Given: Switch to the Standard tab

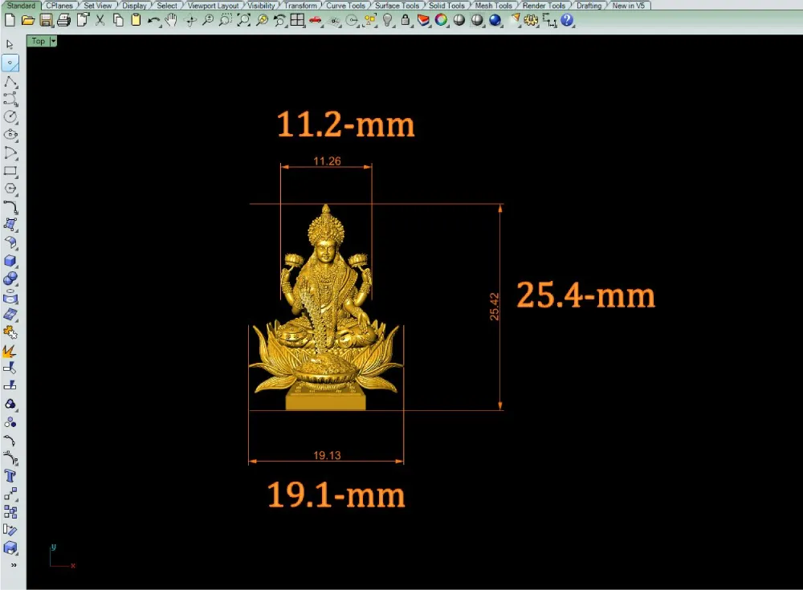Looking at the screenshot, I should point(21,5).
